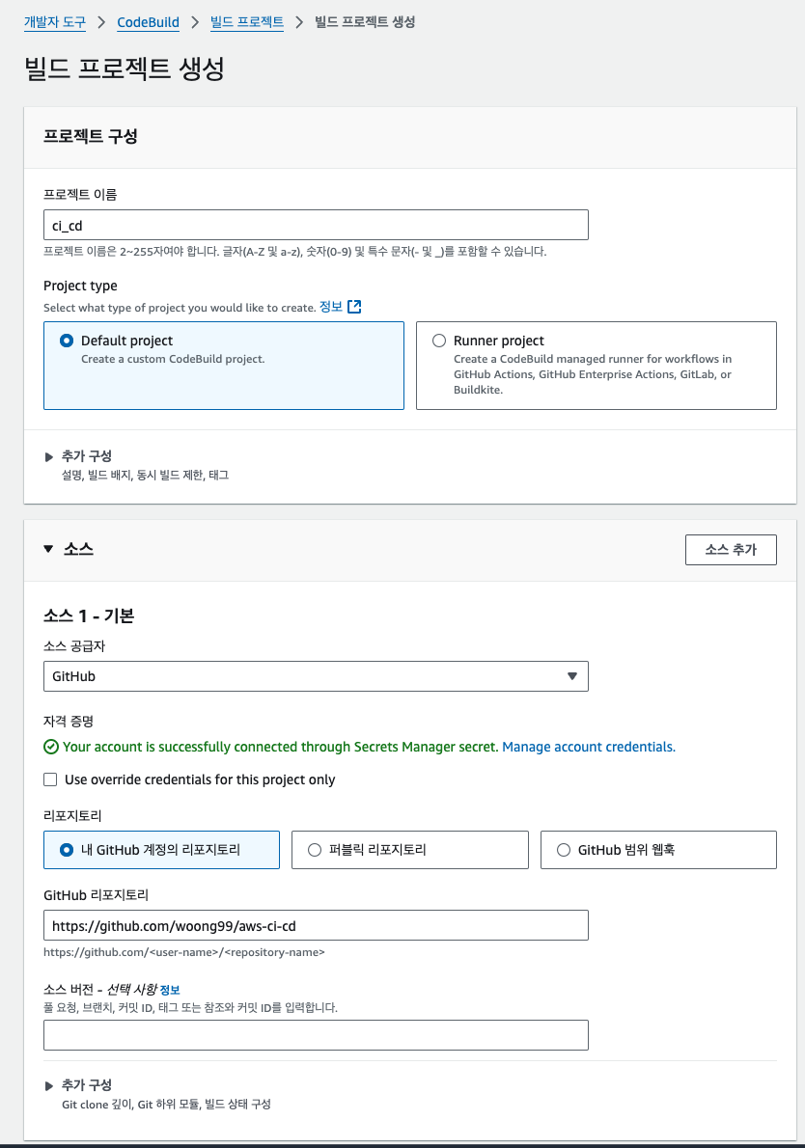Open Manage account credentials link
Image resolution: width=805 pixels, height=1148 pixels.
[x=589, y=747]
